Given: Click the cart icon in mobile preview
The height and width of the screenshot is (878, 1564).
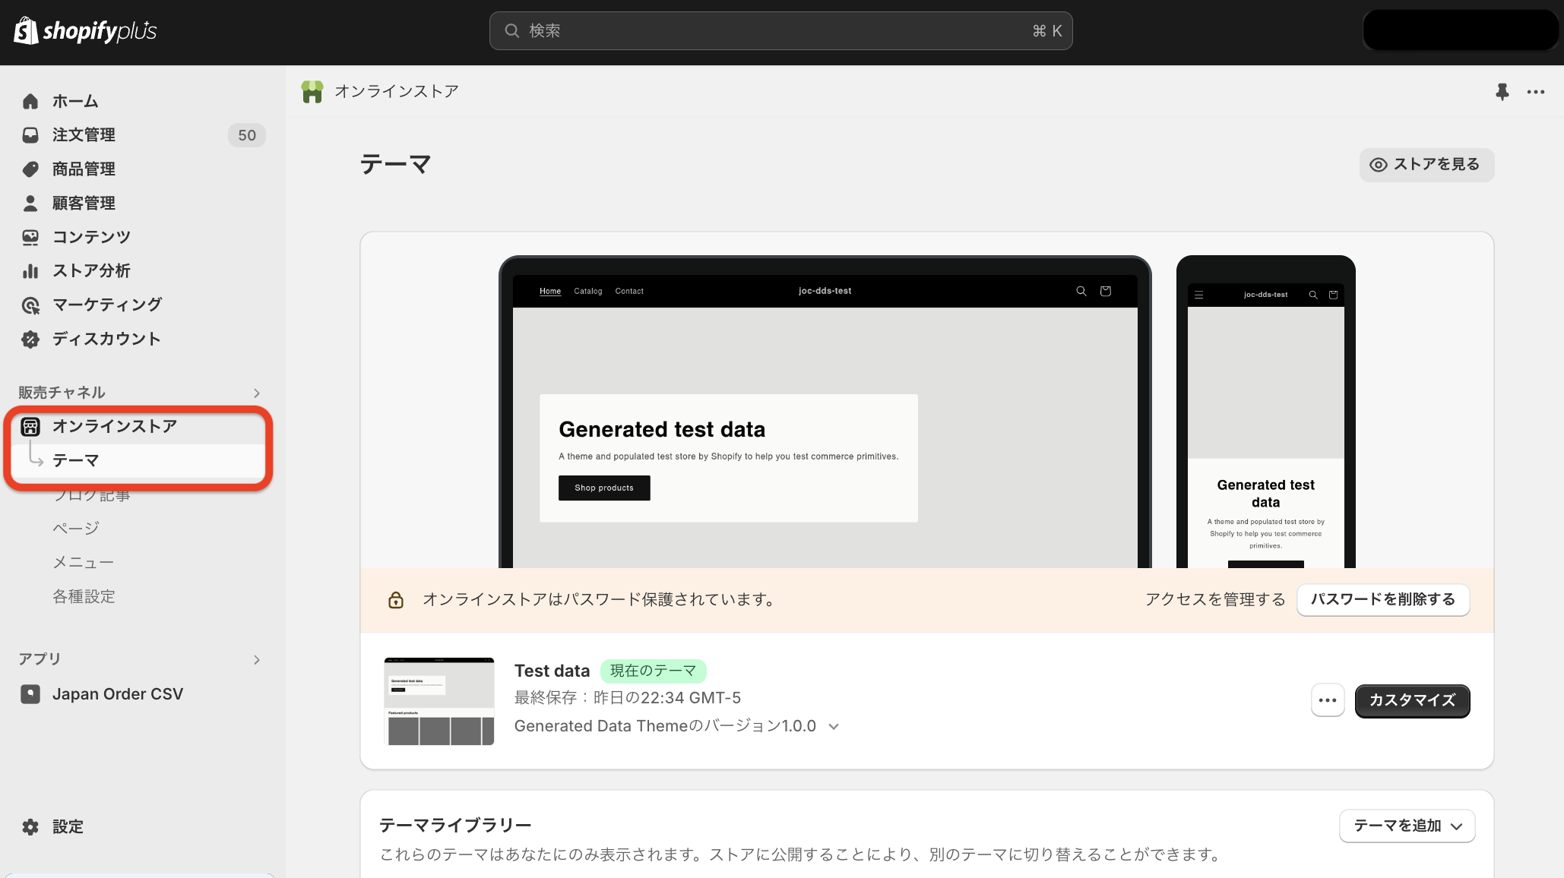Looking at the screenshot, I should click(x=1333, y=295).
